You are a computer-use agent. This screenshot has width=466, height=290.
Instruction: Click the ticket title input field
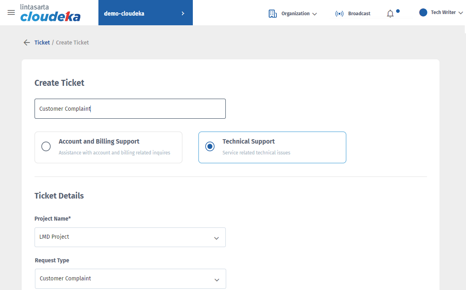[x=130, y=109]
